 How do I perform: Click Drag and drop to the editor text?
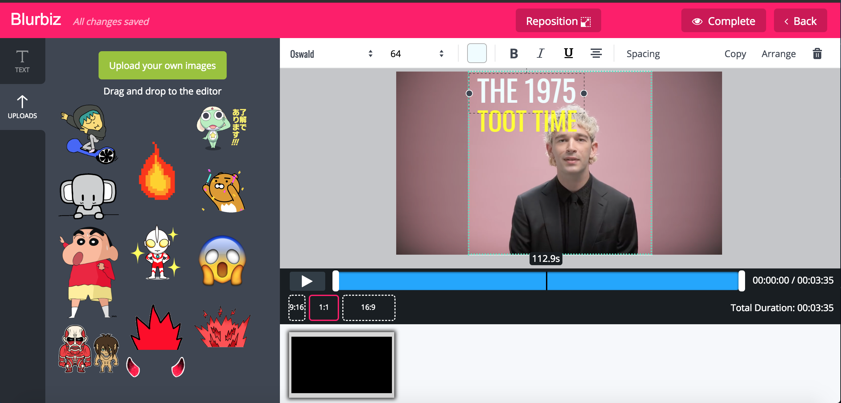(162, 91)
